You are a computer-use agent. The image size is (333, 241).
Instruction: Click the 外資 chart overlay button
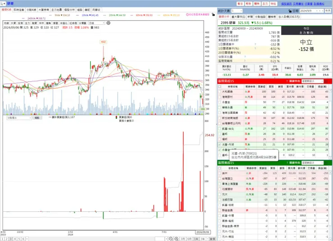[x=13, y=23]
